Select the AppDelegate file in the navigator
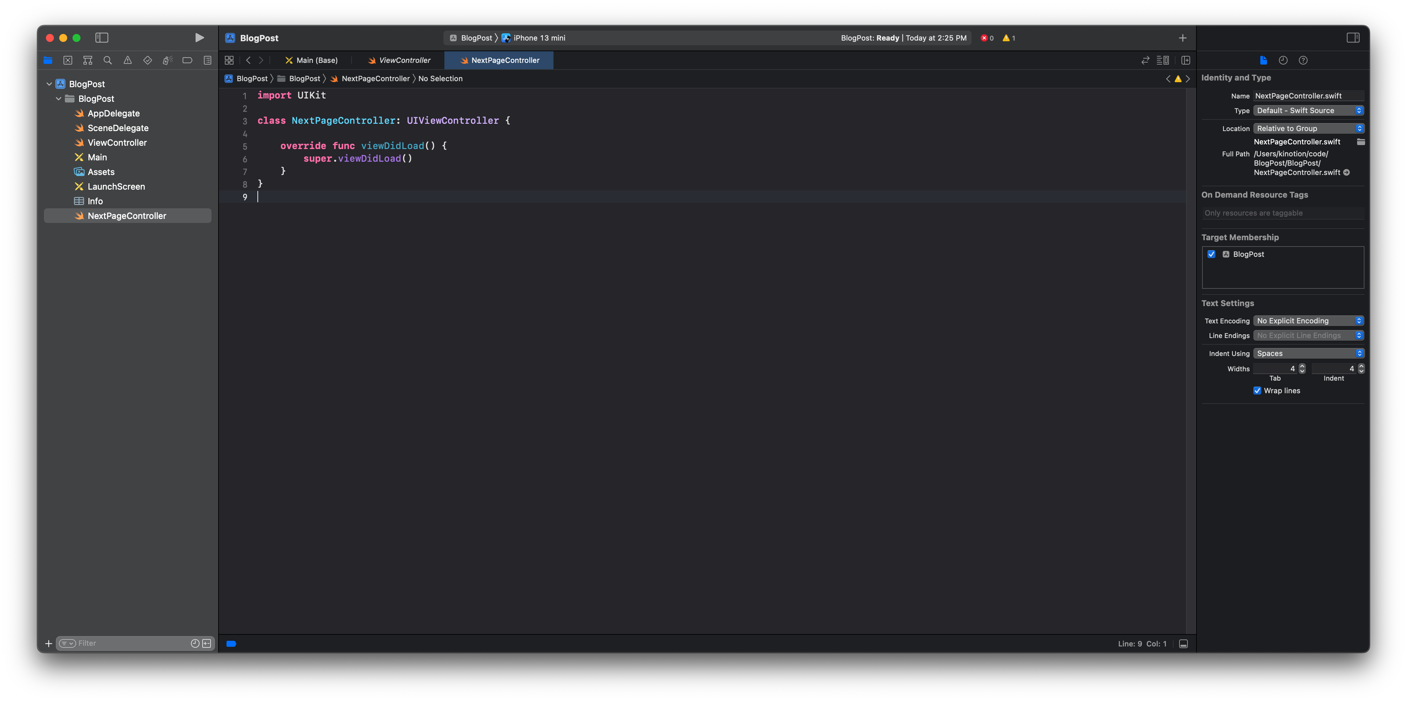 [x=114, y=113]
